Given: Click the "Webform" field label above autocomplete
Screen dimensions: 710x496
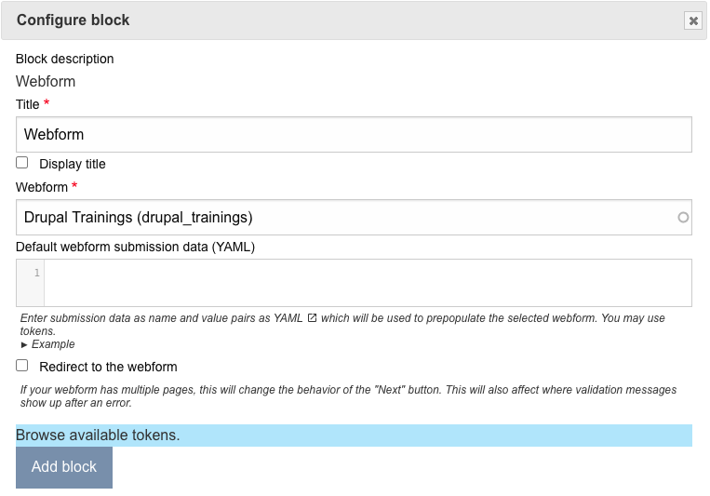Looking at the screenshot, I should coord(42,187).
